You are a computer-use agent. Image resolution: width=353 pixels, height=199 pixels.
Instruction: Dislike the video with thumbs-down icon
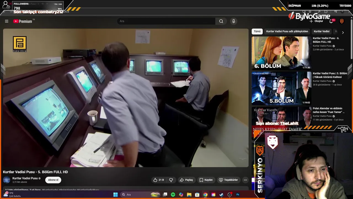pos(171,180)
